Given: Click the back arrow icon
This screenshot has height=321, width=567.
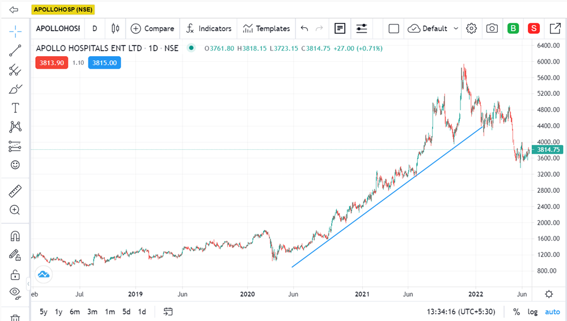Looking at the screenshot, I should point(14,10).
